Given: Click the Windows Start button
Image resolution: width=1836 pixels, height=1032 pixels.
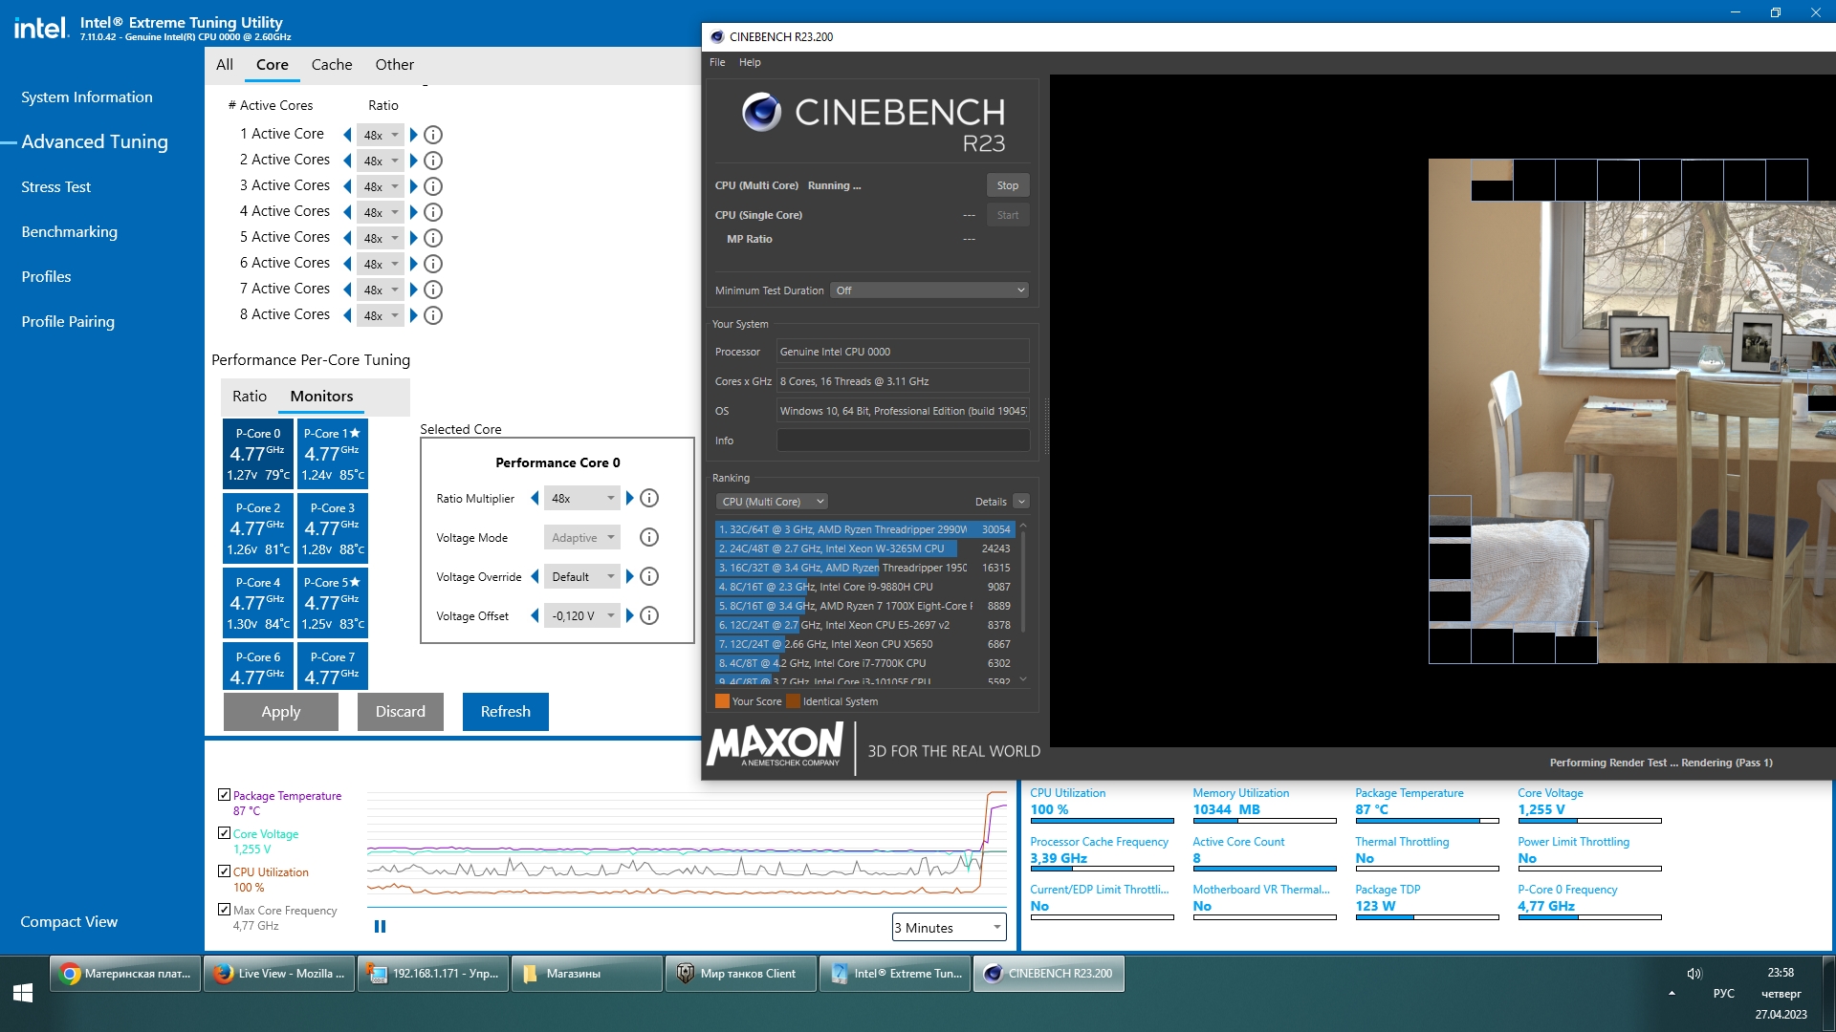Looking at the screenshot, I should pos(23,993).
